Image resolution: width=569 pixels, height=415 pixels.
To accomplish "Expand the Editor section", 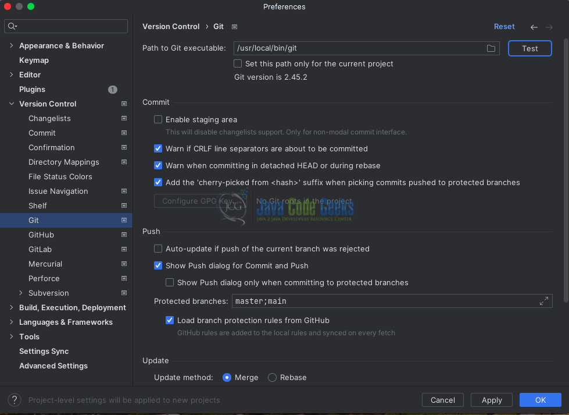I will pos(11,75).
